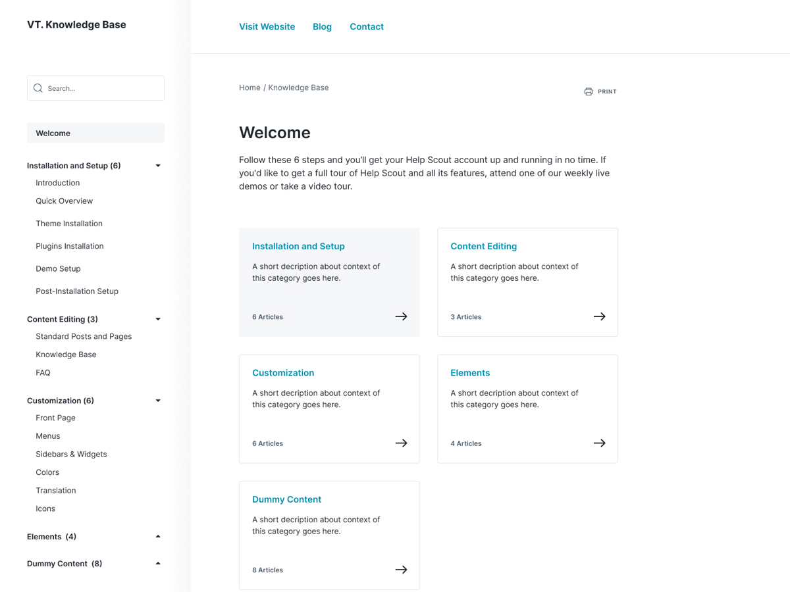
Task: Collapse the Content Editing section
Action: 157,318
